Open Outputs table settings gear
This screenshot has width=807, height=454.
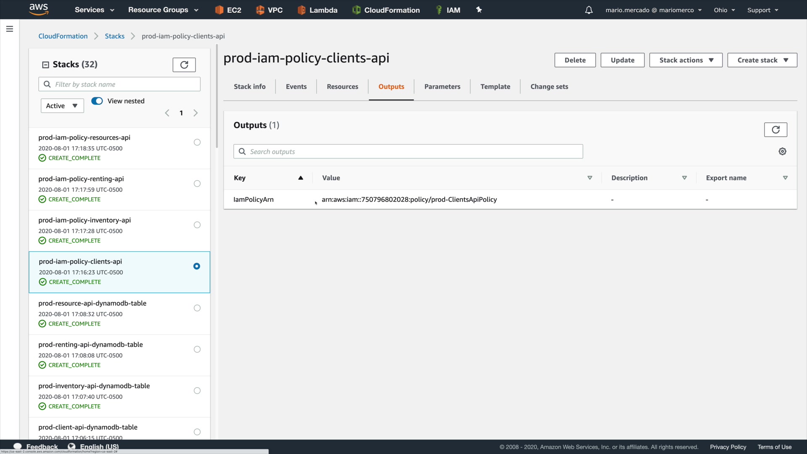coord(782,151)
